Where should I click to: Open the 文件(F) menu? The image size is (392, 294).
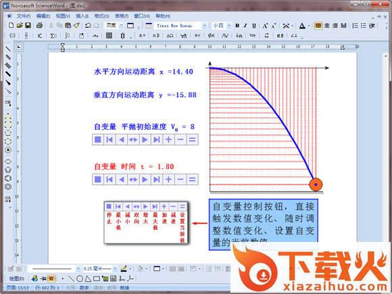coord(24,16)
